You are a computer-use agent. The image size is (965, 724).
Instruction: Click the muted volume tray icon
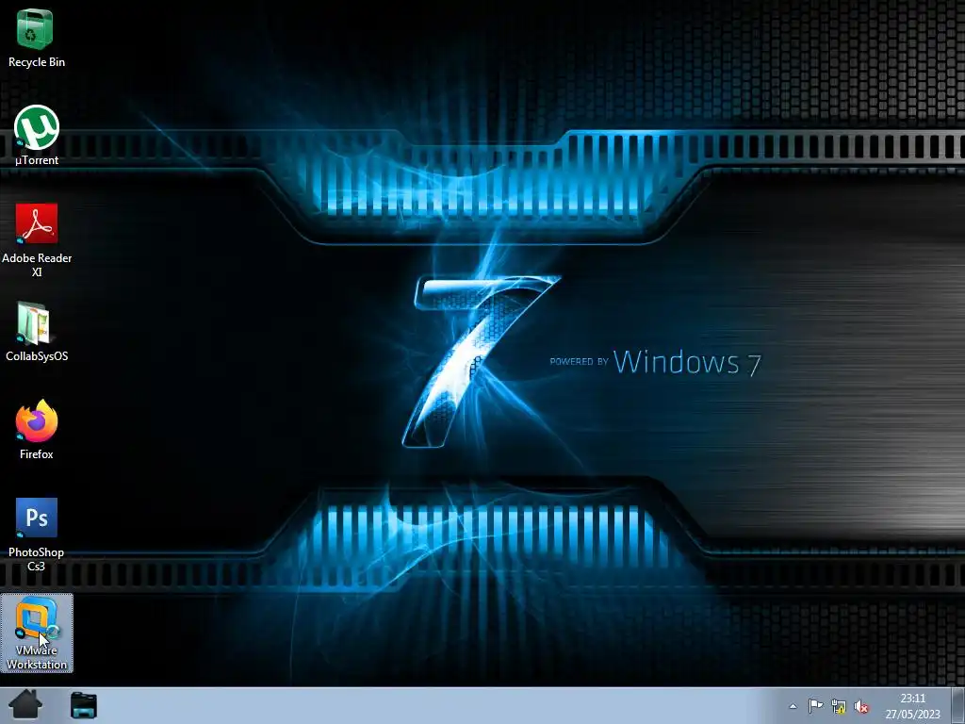861,707
